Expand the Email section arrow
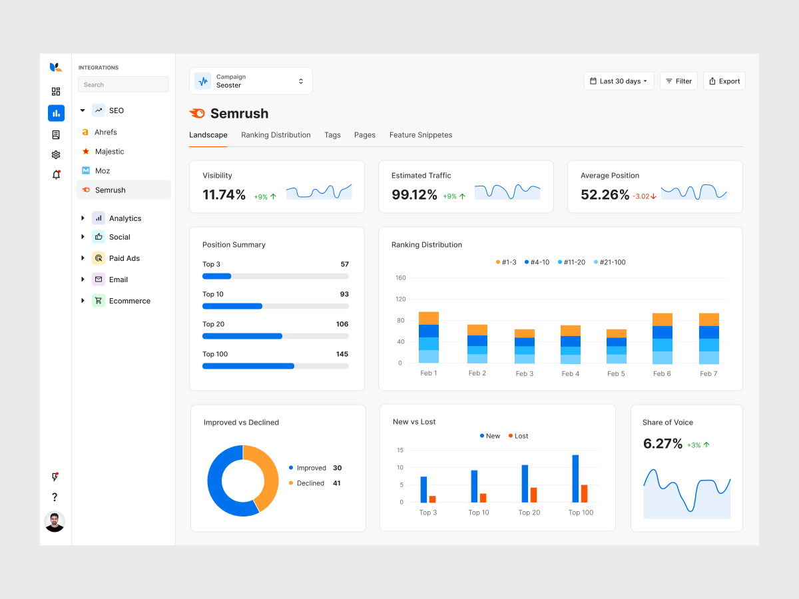The width and height of the screenshot is (799, 599). 83,280
